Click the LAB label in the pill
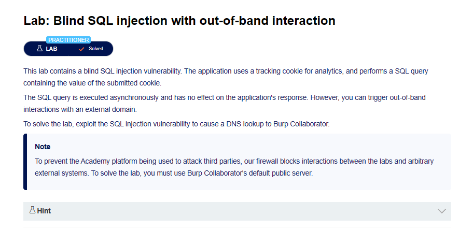The height and width of the screenshot is (231, 473). point(51,49)
